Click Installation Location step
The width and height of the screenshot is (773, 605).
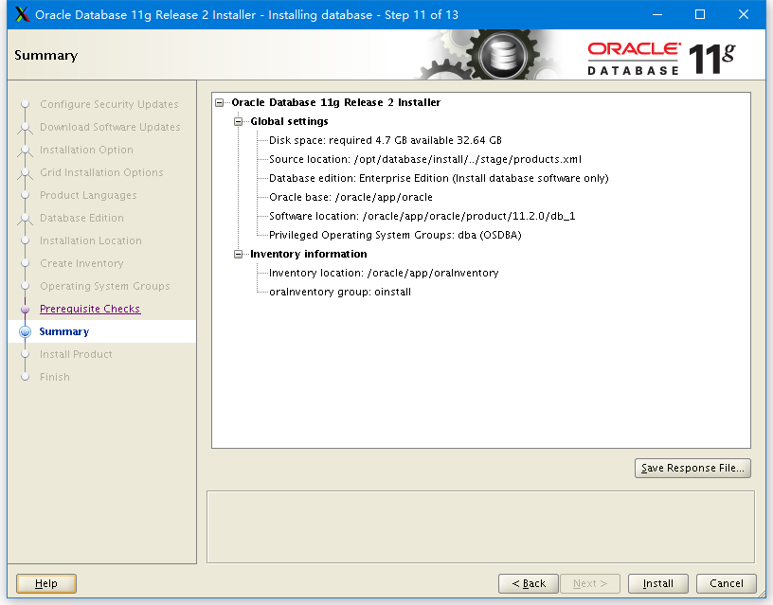[91, 240]
